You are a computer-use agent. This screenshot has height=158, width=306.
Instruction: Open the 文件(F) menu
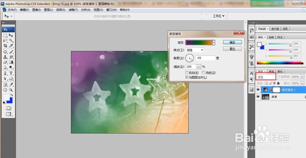[x=12, y=10]
